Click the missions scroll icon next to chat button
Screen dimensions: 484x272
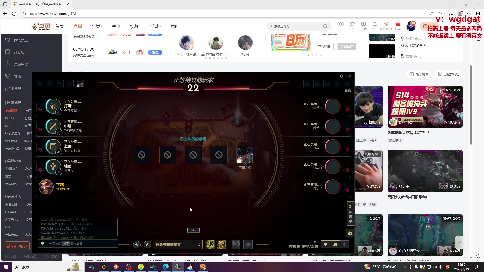pos(335,244)
